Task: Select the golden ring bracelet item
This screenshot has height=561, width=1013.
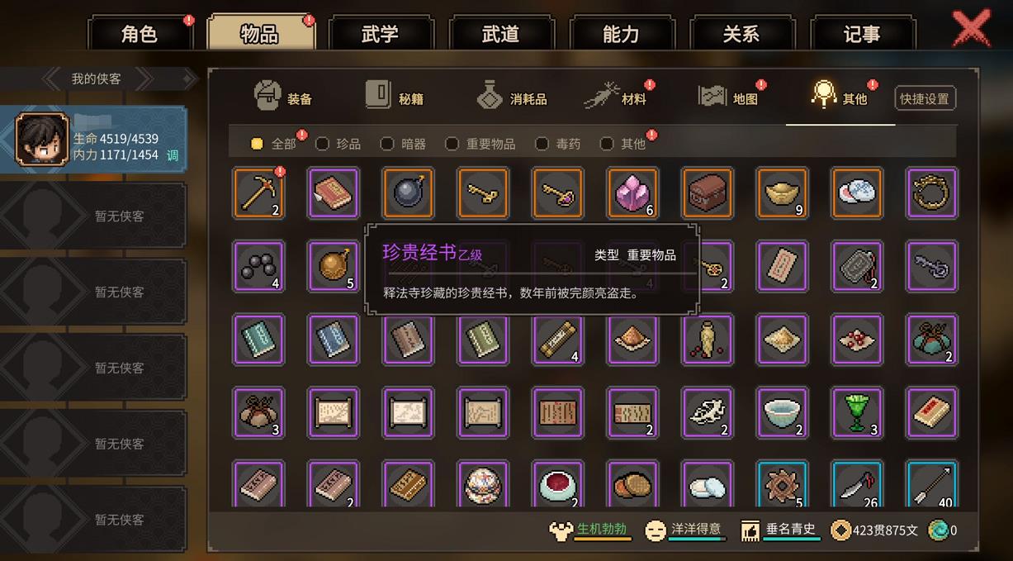Action: coord(932,193)
